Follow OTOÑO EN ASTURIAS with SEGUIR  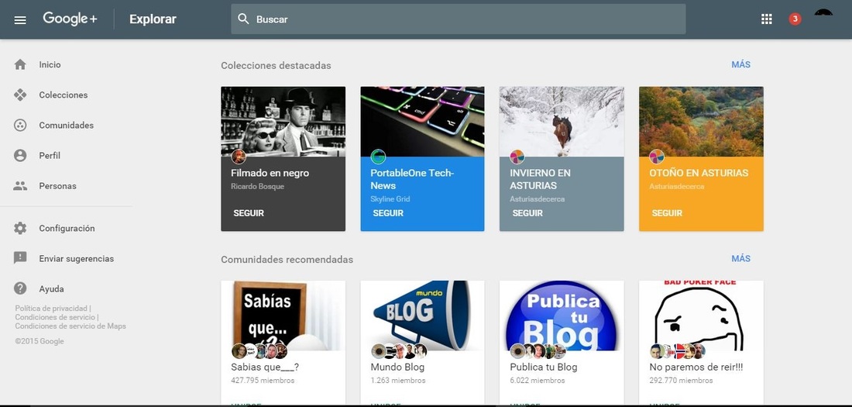pos(667,213)
